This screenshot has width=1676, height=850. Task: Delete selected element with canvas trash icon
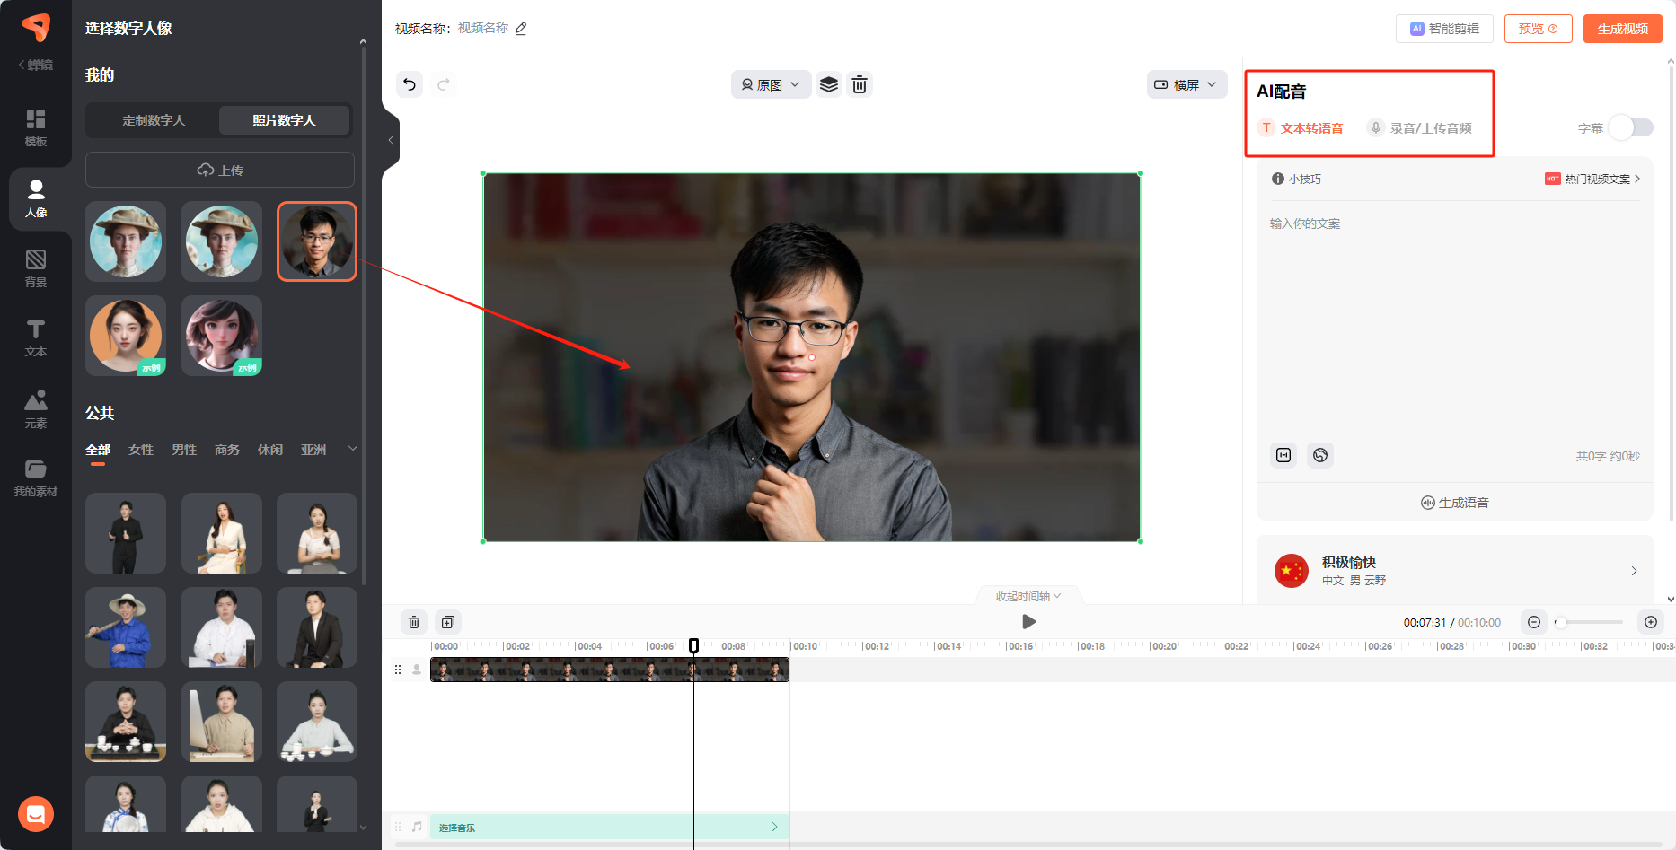[x=860, y=84]
